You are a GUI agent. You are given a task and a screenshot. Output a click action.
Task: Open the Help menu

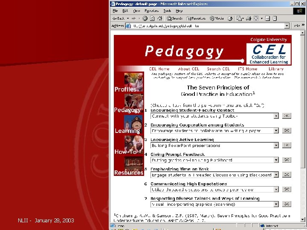coord(179,11)
